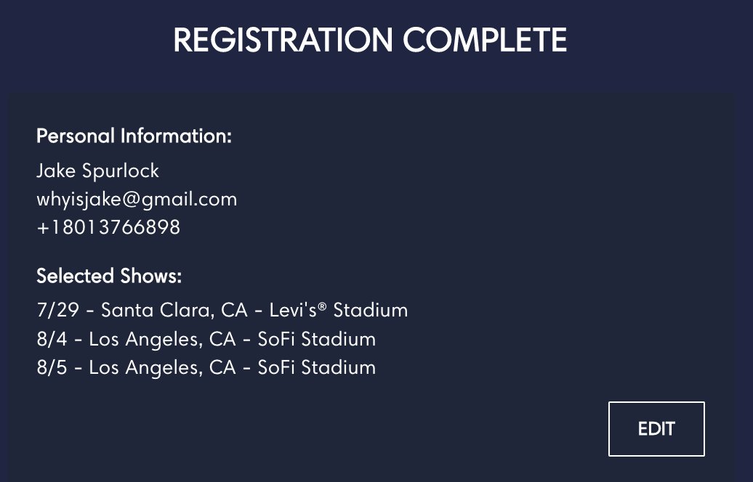Click the REGISTRATION COMPLETE heading

370,40
